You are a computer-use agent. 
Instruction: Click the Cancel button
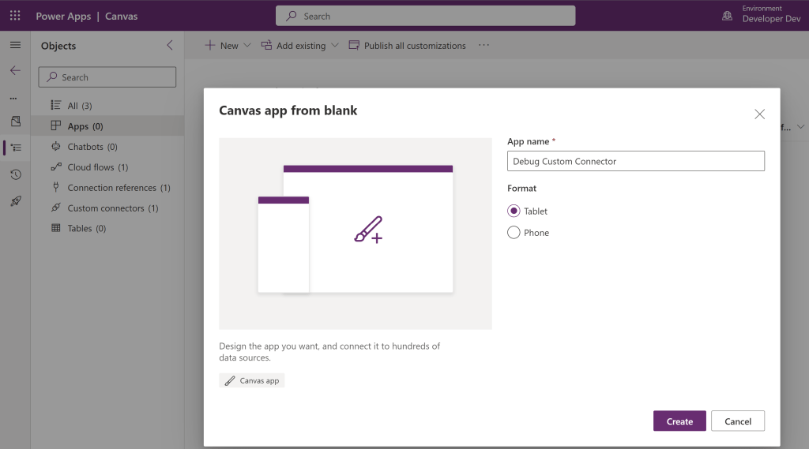point(737,421)
